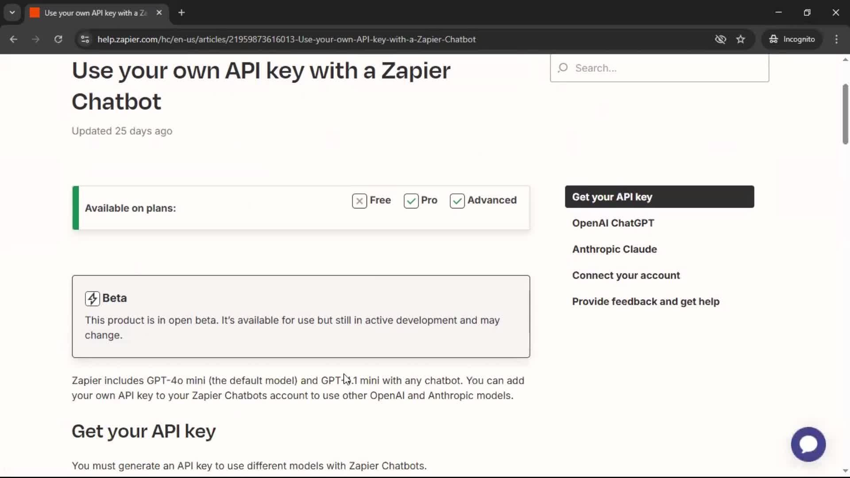Reload the page with the refresh icon
This screenshot has height=478, width=850.
(x=58, y=39)
